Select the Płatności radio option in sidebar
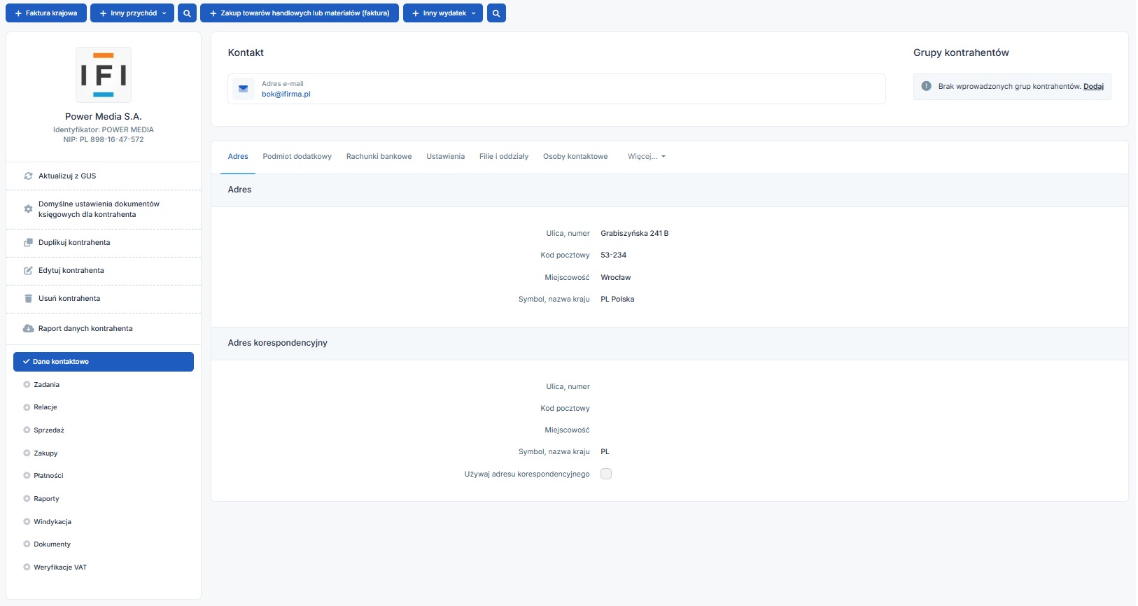Image resolution: width=1138 pixels, height=606 pixels. coord(27,476)
